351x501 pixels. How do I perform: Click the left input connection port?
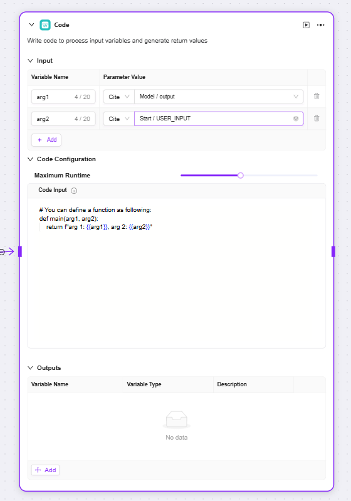point(20,251)
